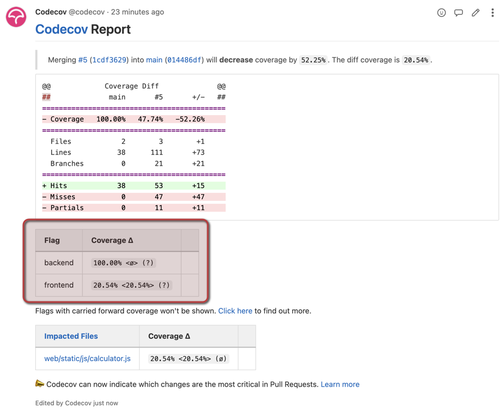The height and width of the screenshot is (415, 504).
Task: Click the Branches +21 change value
Action: 198,164
